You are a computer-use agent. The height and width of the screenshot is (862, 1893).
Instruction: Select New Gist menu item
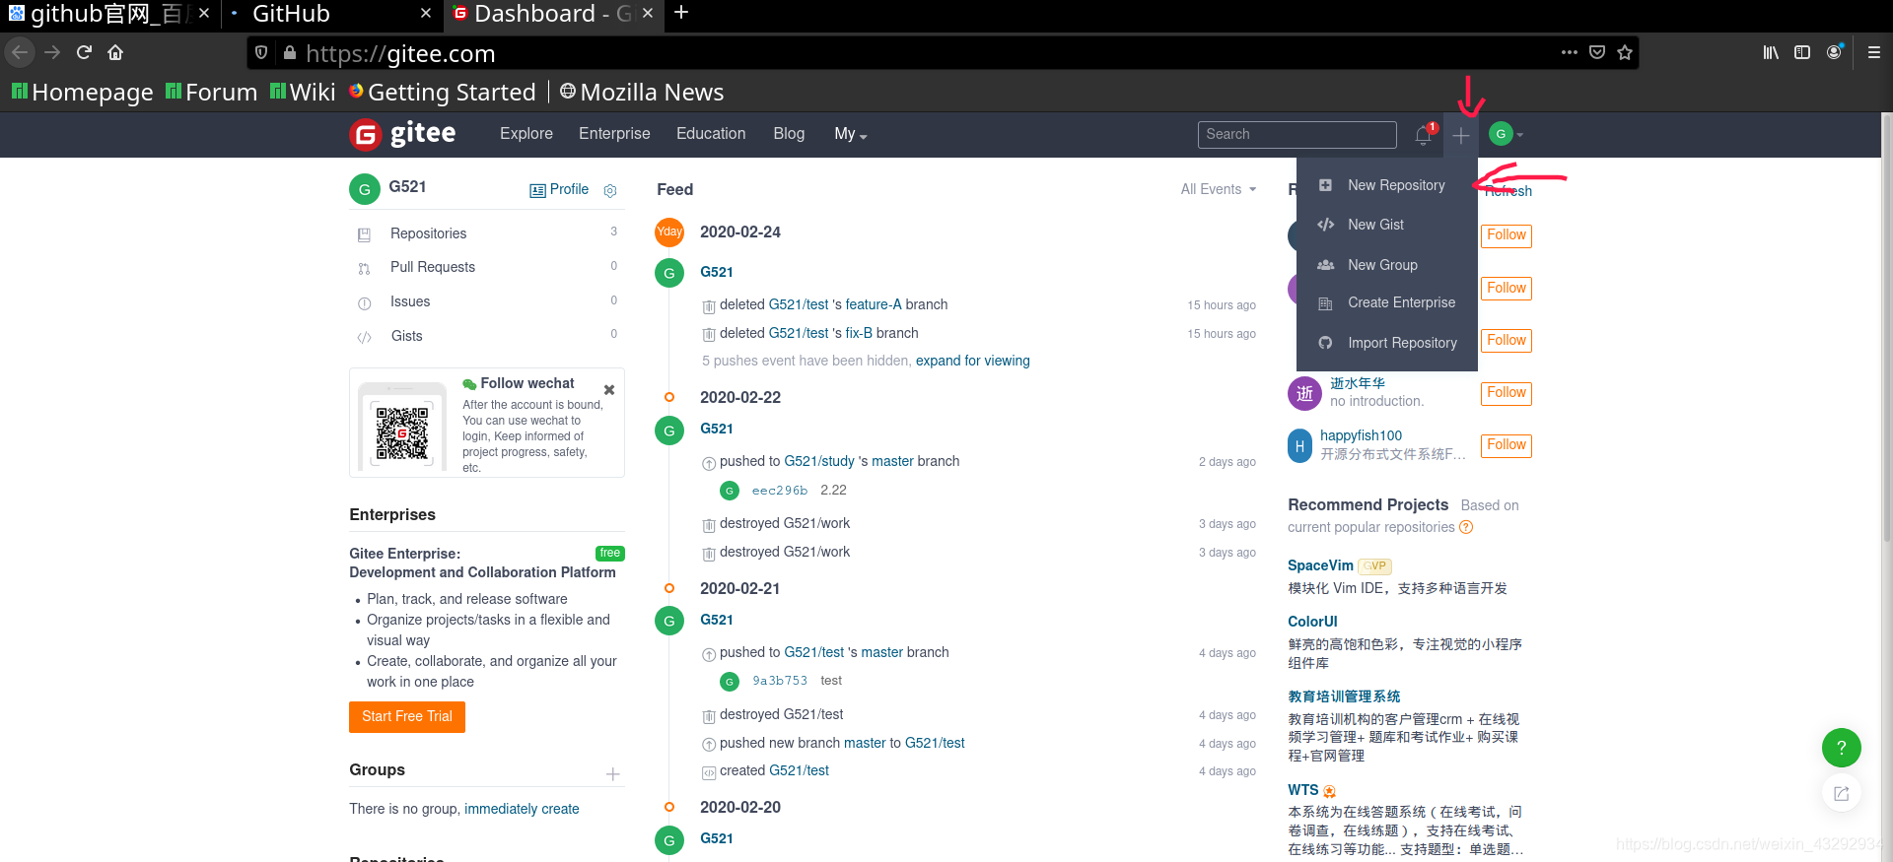[x=1387, y=225]
